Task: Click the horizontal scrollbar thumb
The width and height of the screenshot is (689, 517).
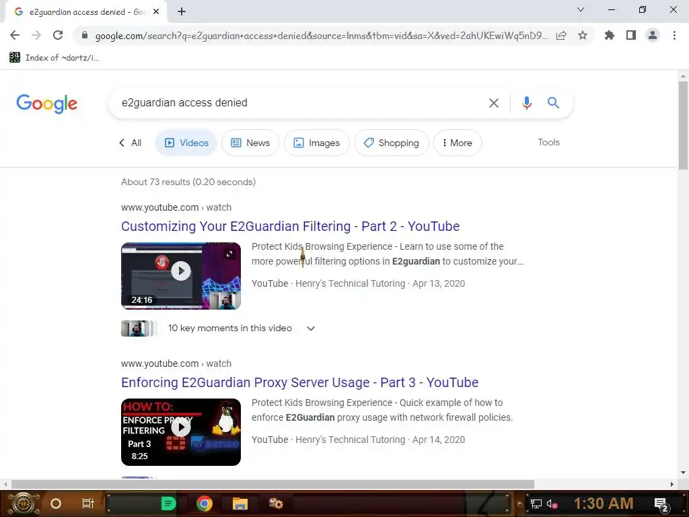Action: click(x=273, y=484)
